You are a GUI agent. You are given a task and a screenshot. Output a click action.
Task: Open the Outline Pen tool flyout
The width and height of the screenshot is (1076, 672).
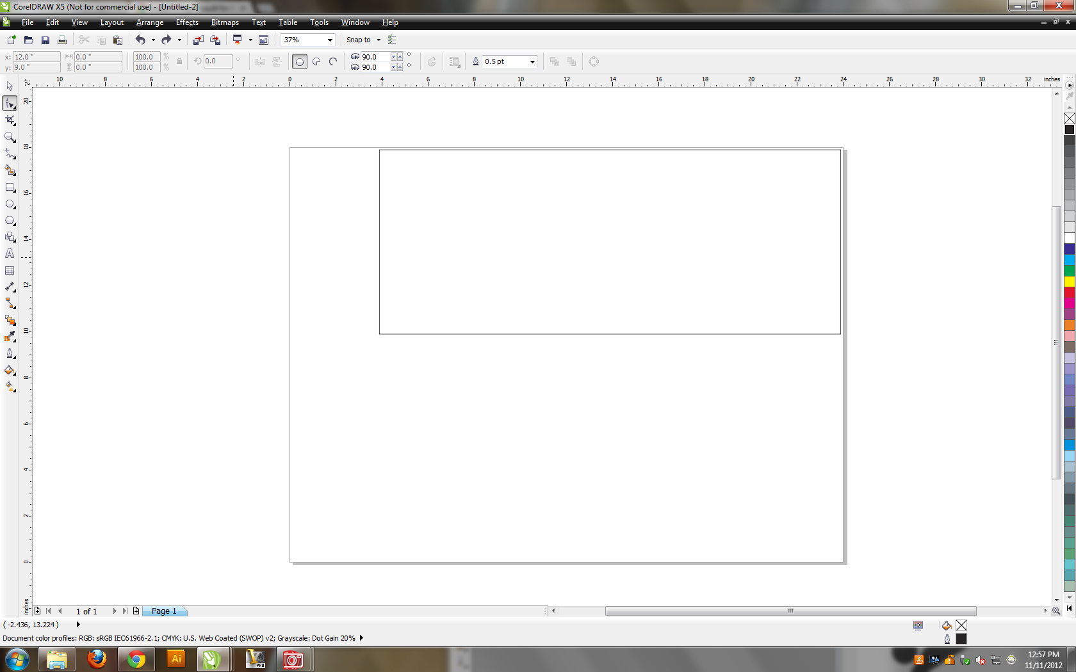[10, 353]
